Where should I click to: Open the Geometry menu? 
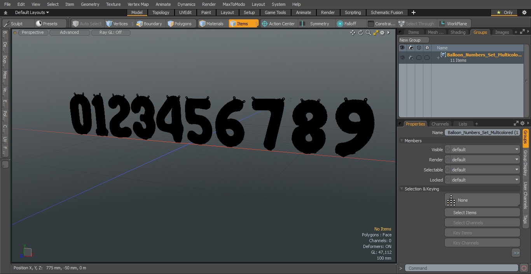90,4
